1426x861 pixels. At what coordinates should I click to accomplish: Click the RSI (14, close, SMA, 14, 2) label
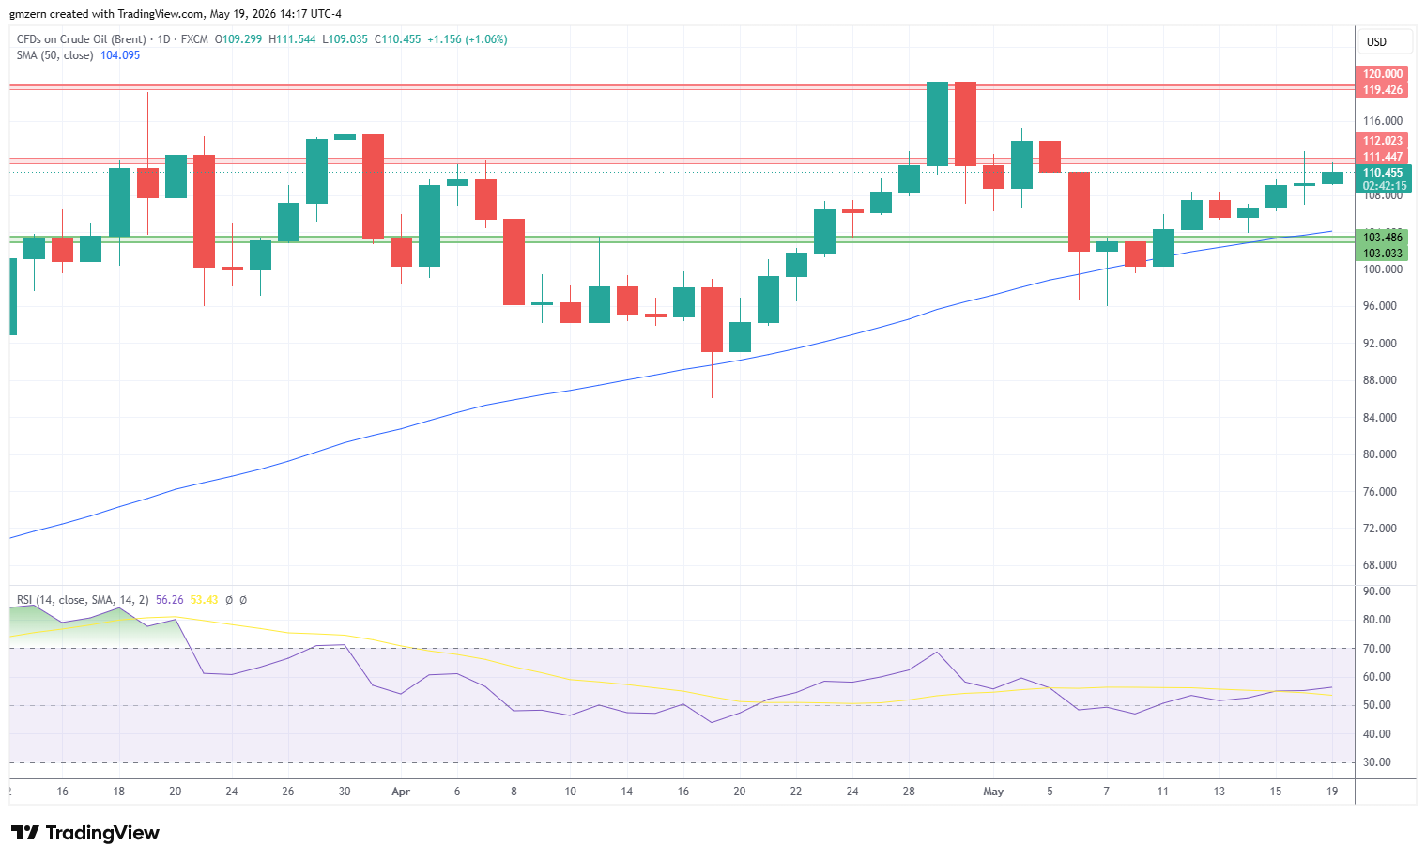83,600
